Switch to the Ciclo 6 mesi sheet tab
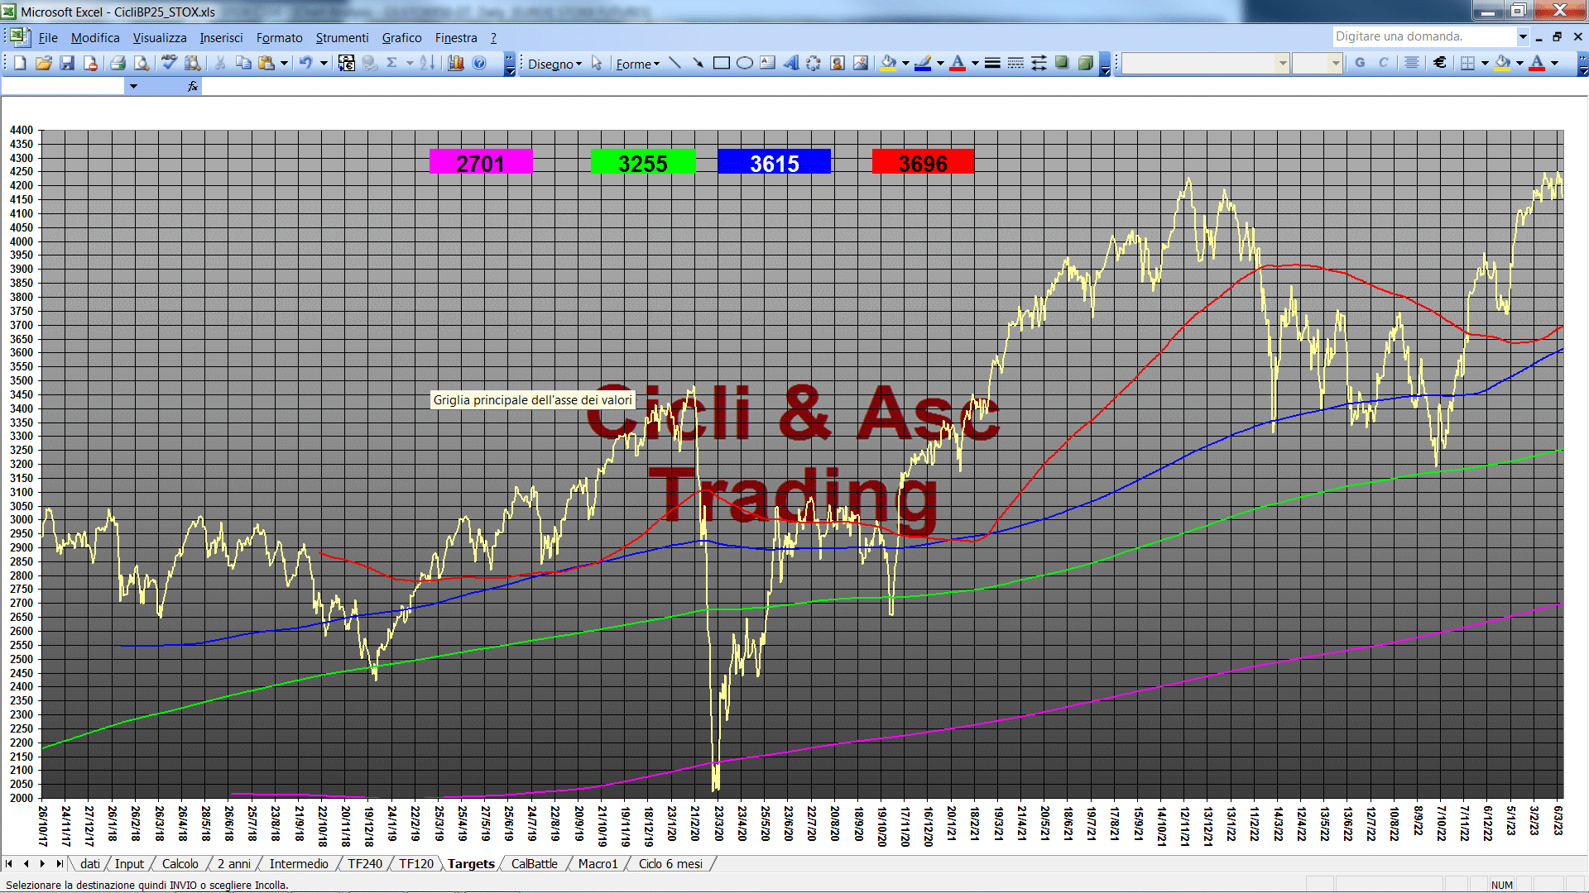Screen dimensions: 1589x893 coord(670,863)
